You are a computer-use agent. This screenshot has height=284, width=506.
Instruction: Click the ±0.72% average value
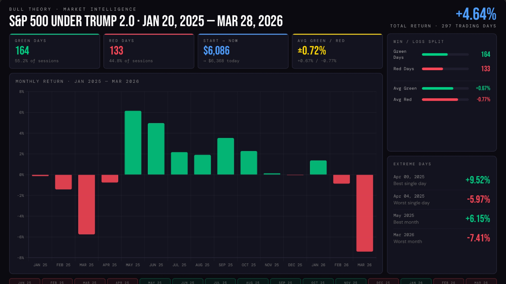312,50
